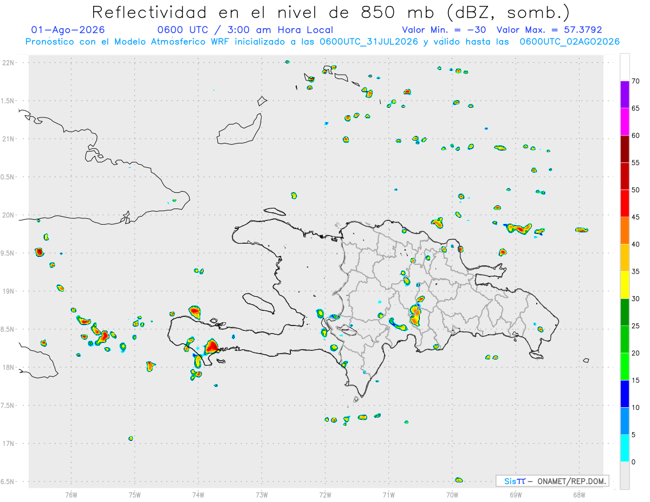Click the date '01-Ago-2026'
This screenshot has height=502, width=650.
click(68, 30)
